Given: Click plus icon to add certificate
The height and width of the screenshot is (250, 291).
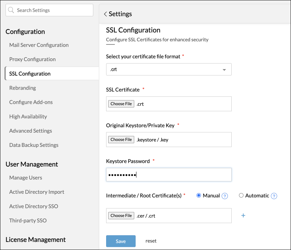Looking at the screenshot, I should 243,216.
